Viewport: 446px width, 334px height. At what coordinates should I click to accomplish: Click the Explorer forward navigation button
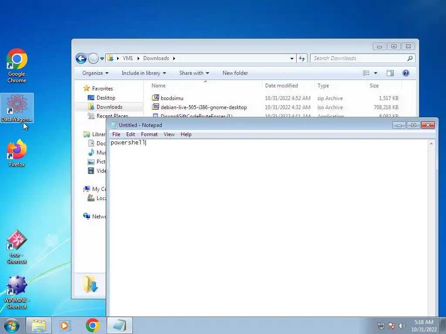click(x=93, y=59)
